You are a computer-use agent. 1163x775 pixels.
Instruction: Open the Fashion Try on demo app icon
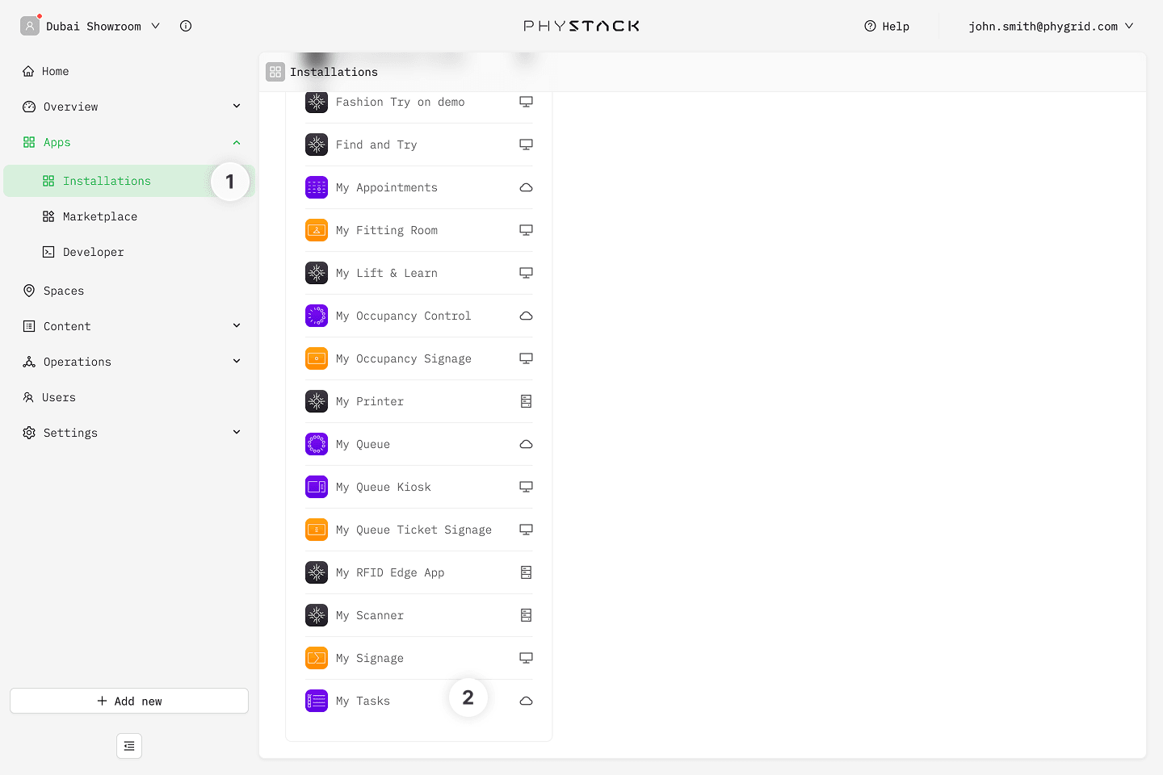[x=317, y=103]
